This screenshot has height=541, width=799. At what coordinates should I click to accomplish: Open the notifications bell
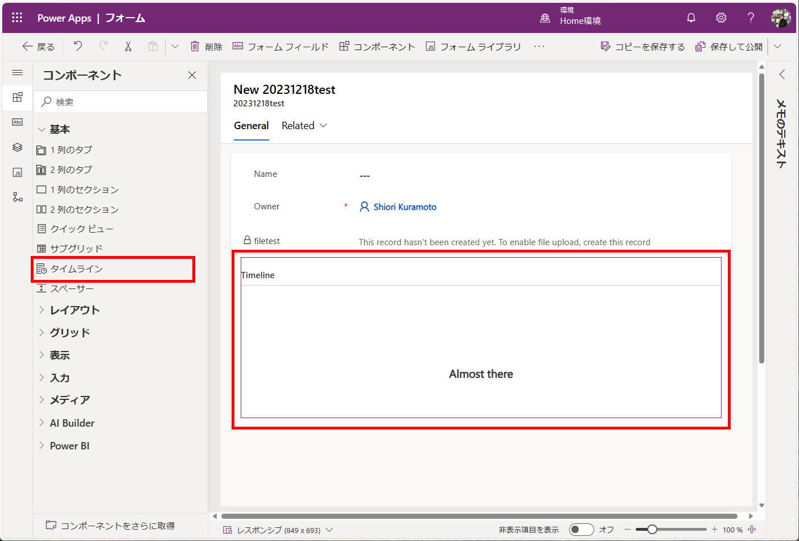point(691,18)
